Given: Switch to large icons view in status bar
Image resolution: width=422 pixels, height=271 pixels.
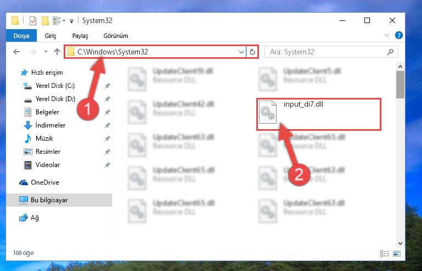Looking at the screenshot, I should (x=397, y=253).
